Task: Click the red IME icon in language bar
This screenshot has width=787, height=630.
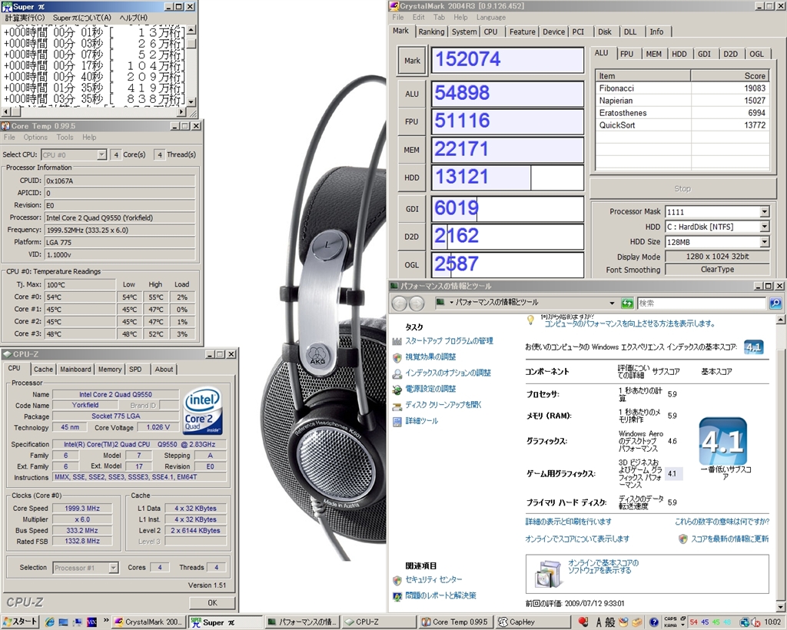Action: [x=583, y=622]
